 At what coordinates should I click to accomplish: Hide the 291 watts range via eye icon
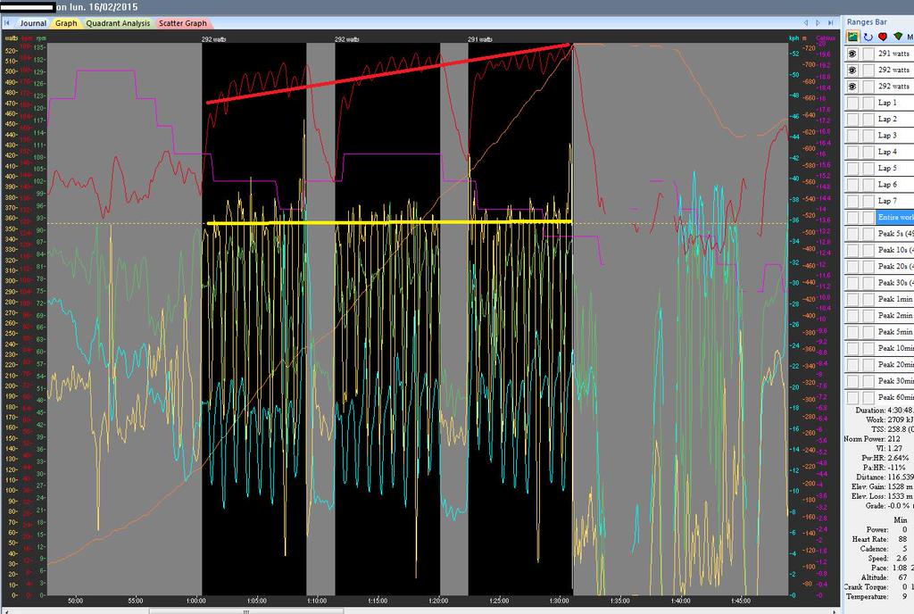853,54
